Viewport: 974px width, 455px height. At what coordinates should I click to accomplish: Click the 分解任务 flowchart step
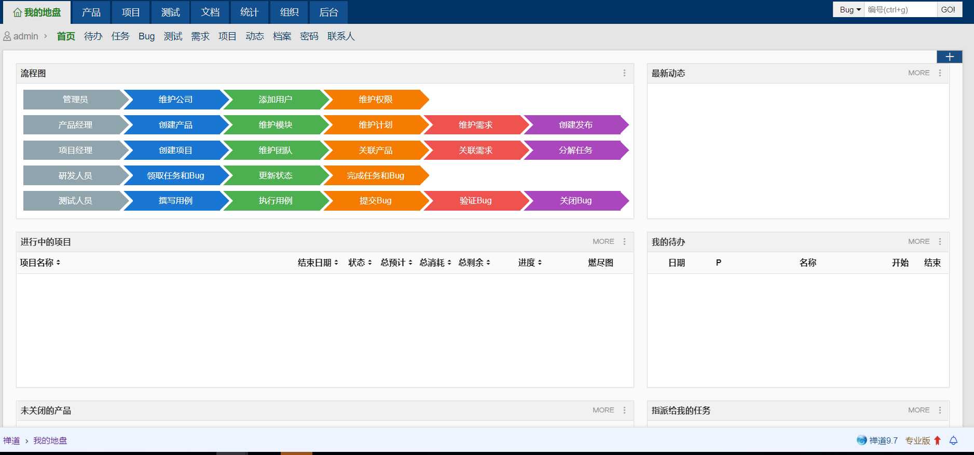[x=576, y=150]
